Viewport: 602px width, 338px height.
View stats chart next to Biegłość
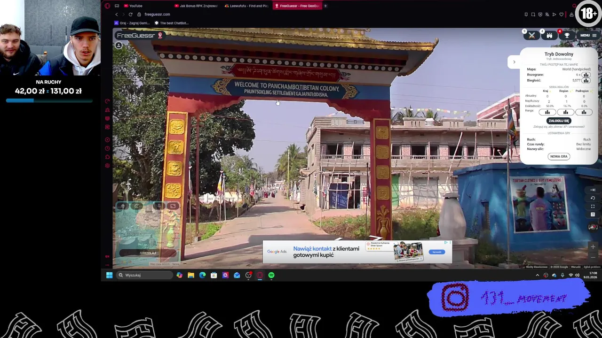tap(586, 80)
